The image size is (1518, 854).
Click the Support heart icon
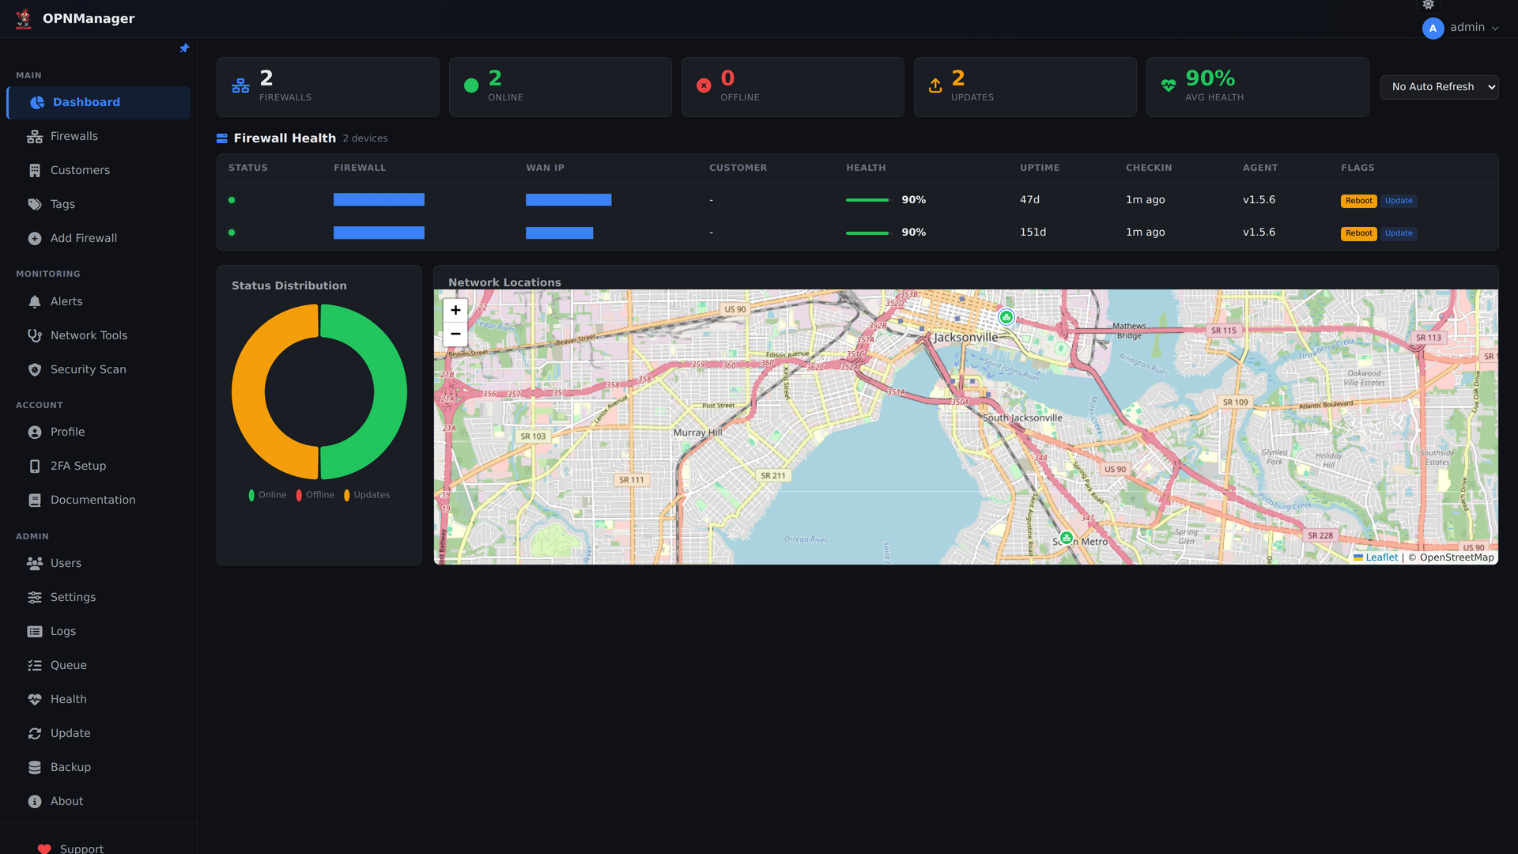(44, 849)
